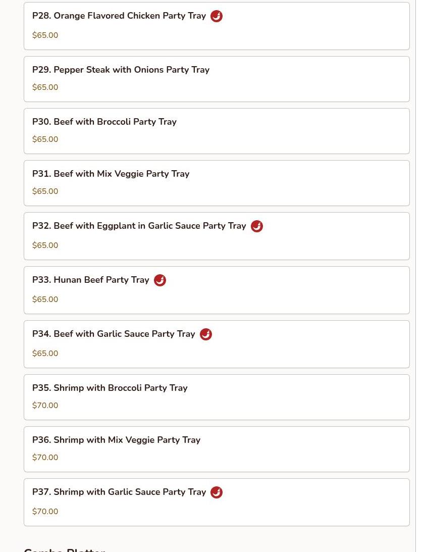Click the $70.00 price under Shrimp with Broccoli

(45, 406)
